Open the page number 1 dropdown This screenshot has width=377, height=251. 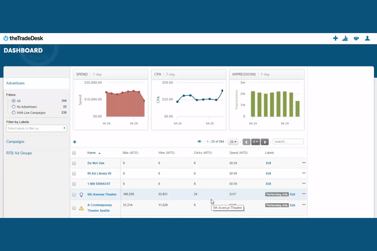coord(255,142)
